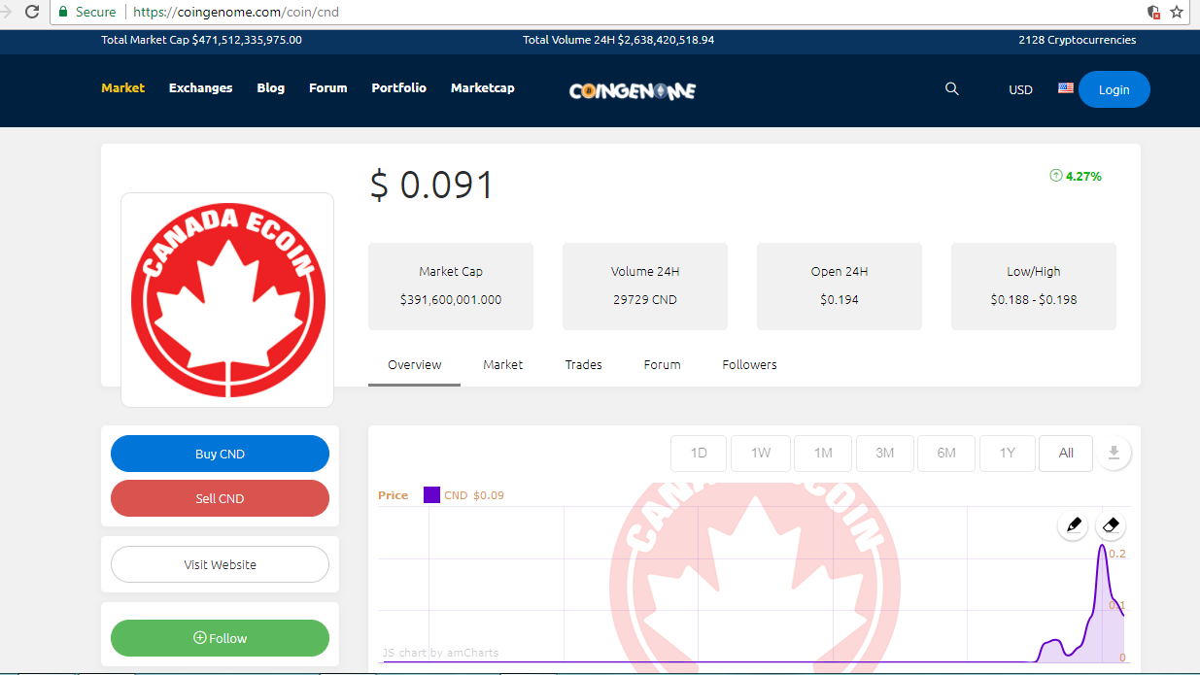1200x675 pixels.
Task: Open the Market nav item
Action: point(122,87)
